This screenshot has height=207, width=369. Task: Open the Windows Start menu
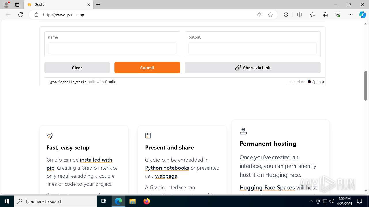pos(7,201)
